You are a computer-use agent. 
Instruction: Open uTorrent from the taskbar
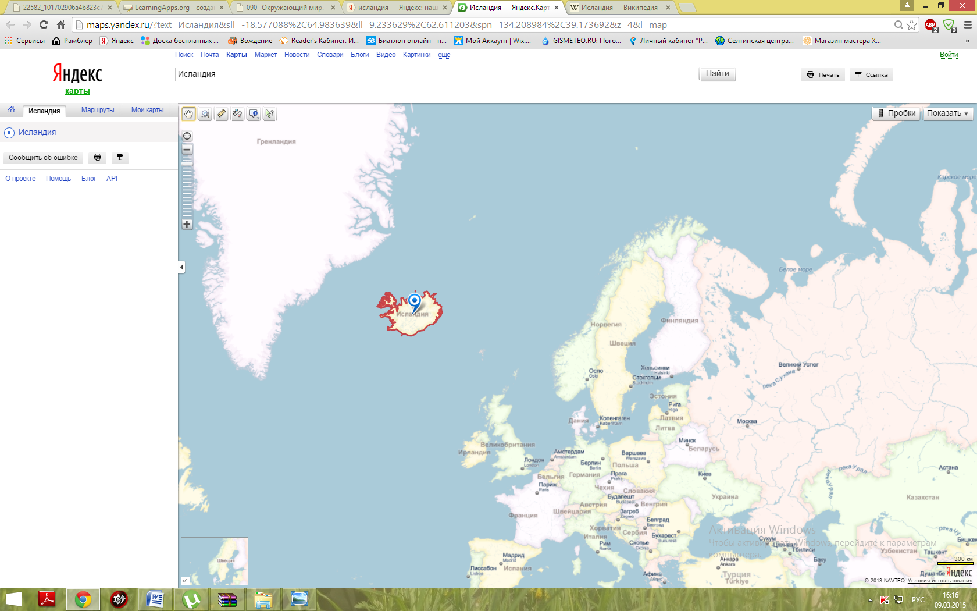(x=191, y=599)
